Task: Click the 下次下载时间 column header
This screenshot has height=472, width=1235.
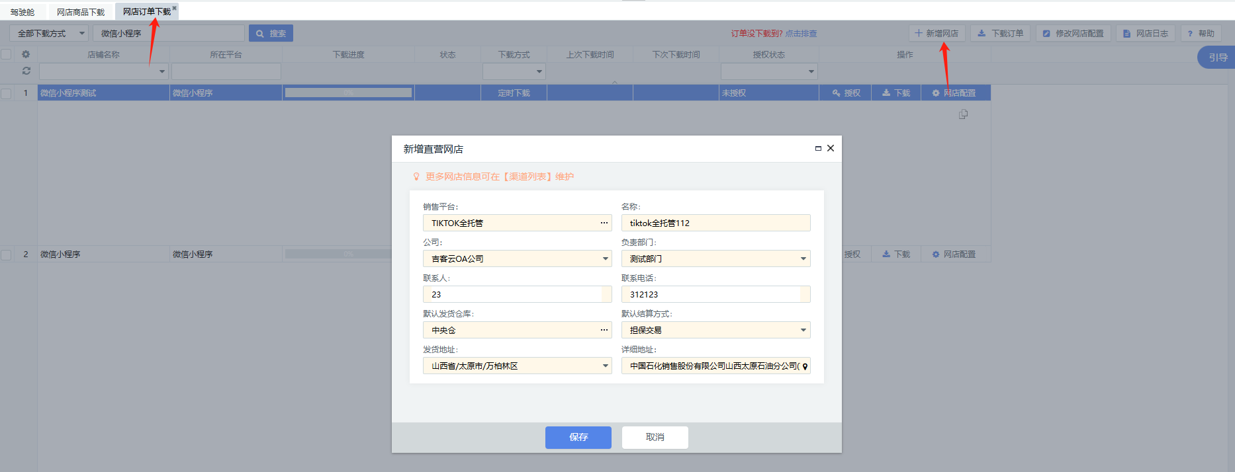Action: click(676, 55)
